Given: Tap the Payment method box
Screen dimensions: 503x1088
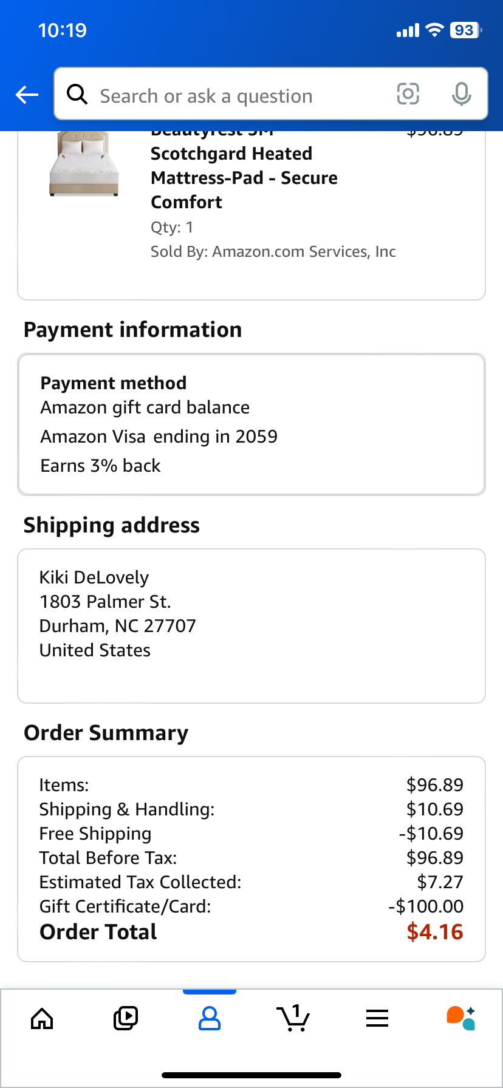Looking at the screenshot, I should pos(251,424).
